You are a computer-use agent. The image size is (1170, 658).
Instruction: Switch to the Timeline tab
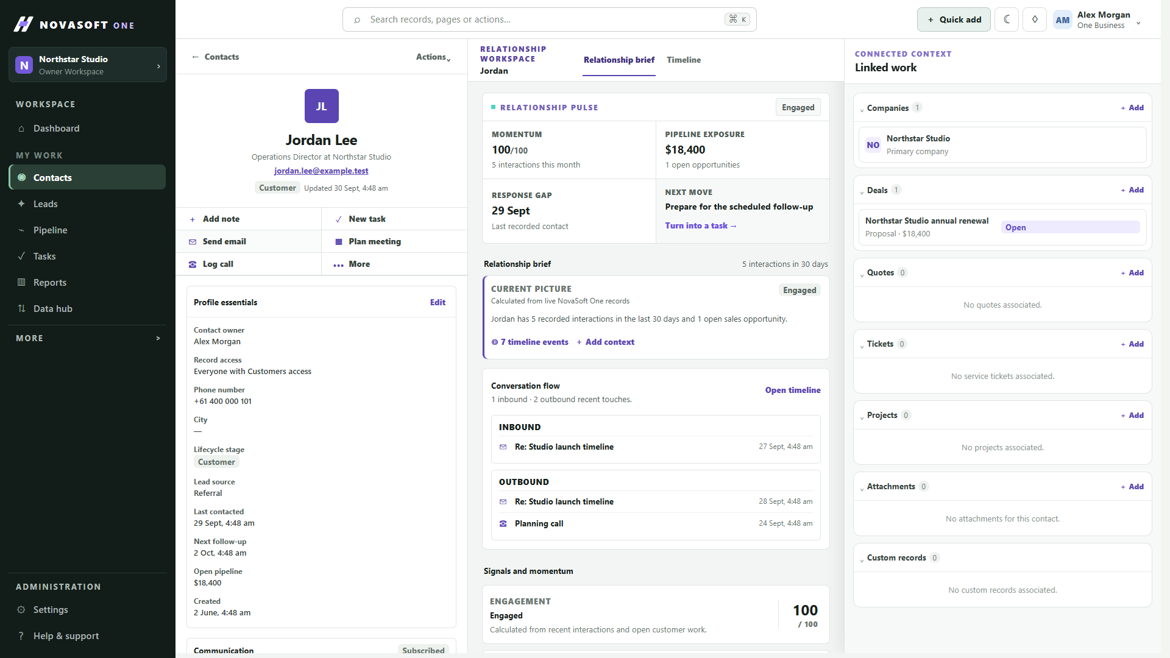pos(684,60)
